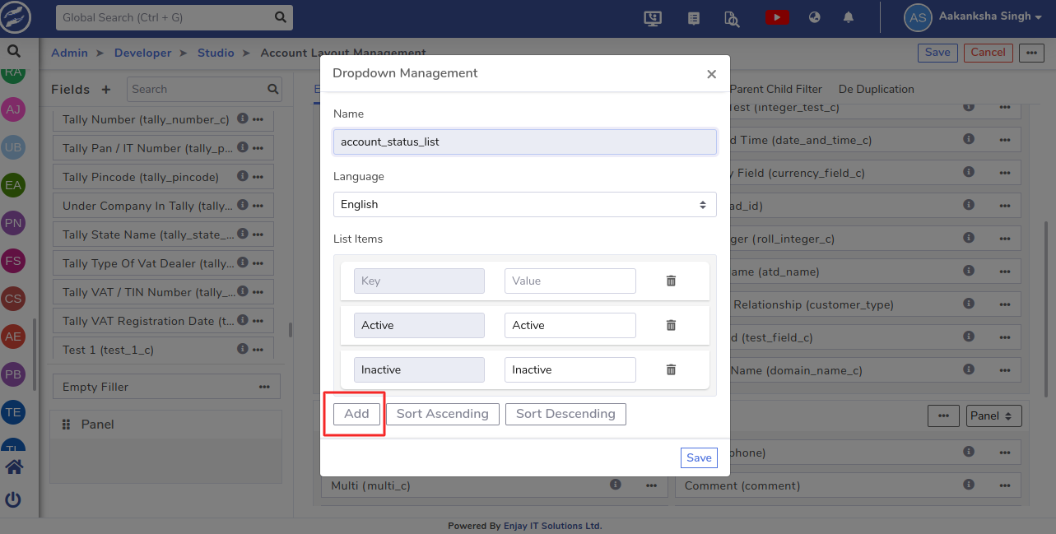
Task: Select the Tally VAT Registration Date field row
Action: (163, 321)
